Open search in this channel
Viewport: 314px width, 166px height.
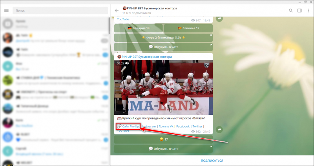tap(290, 11)
